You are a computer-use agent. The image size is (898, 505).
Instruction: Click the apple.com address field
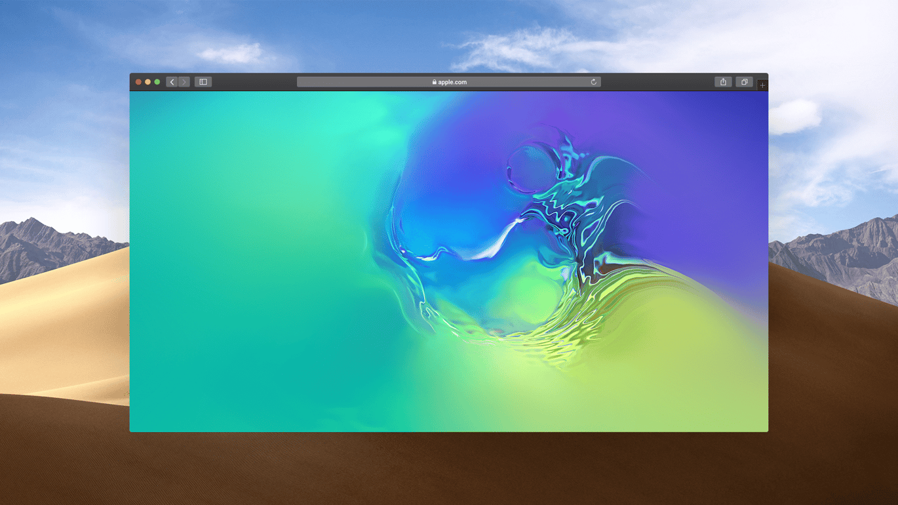click(x=449, y=82)
